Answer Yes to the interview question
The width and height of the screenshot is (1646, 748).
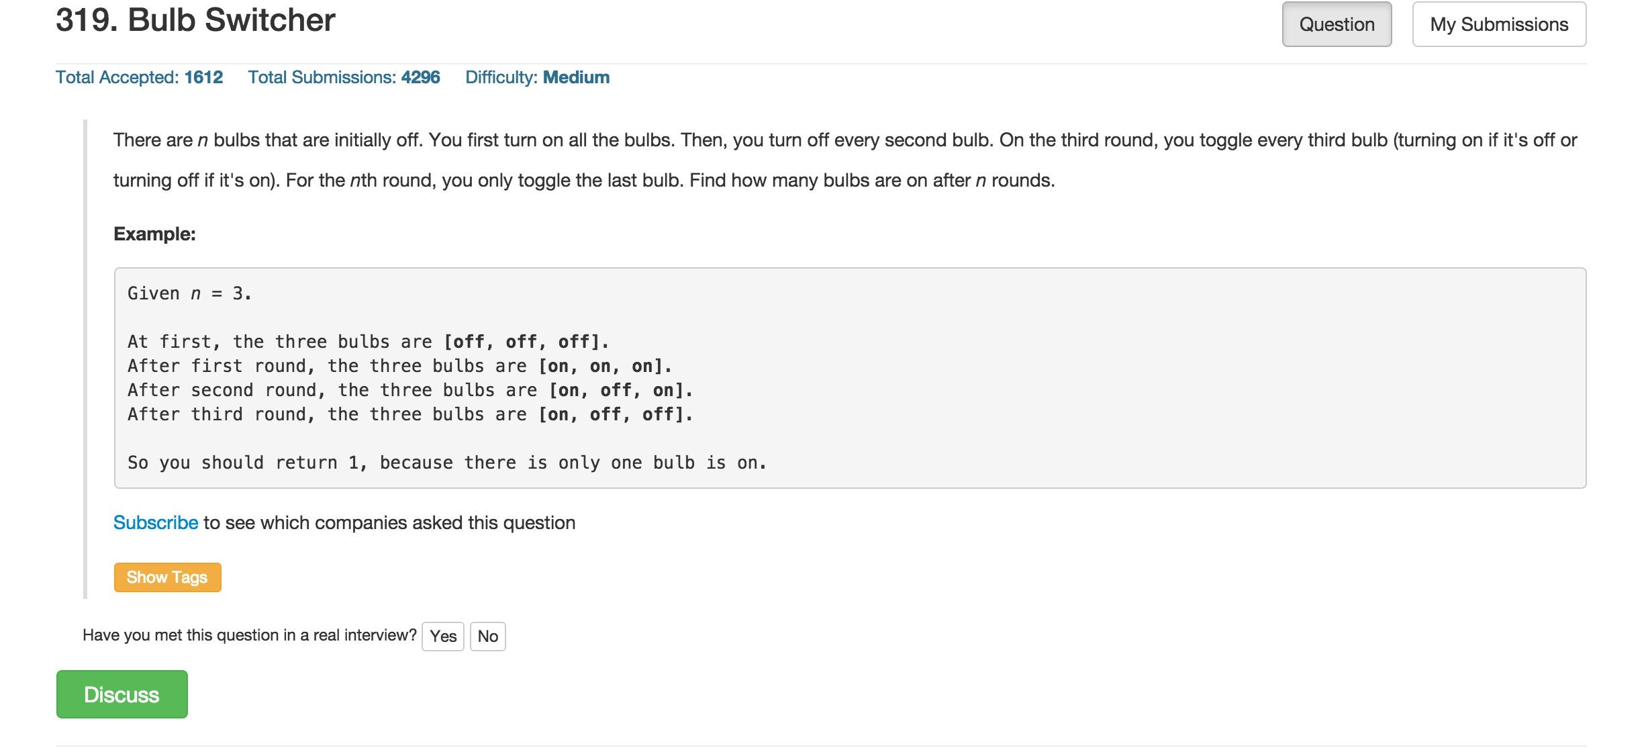(x=443, y=637)
